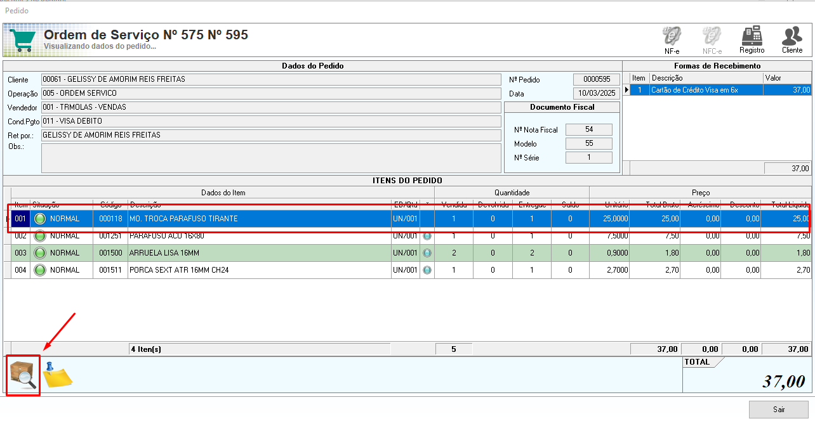Click the shopping cart logo icon
Image resolution: width=815 pixels, height=421 pixels.
point(22,41)
